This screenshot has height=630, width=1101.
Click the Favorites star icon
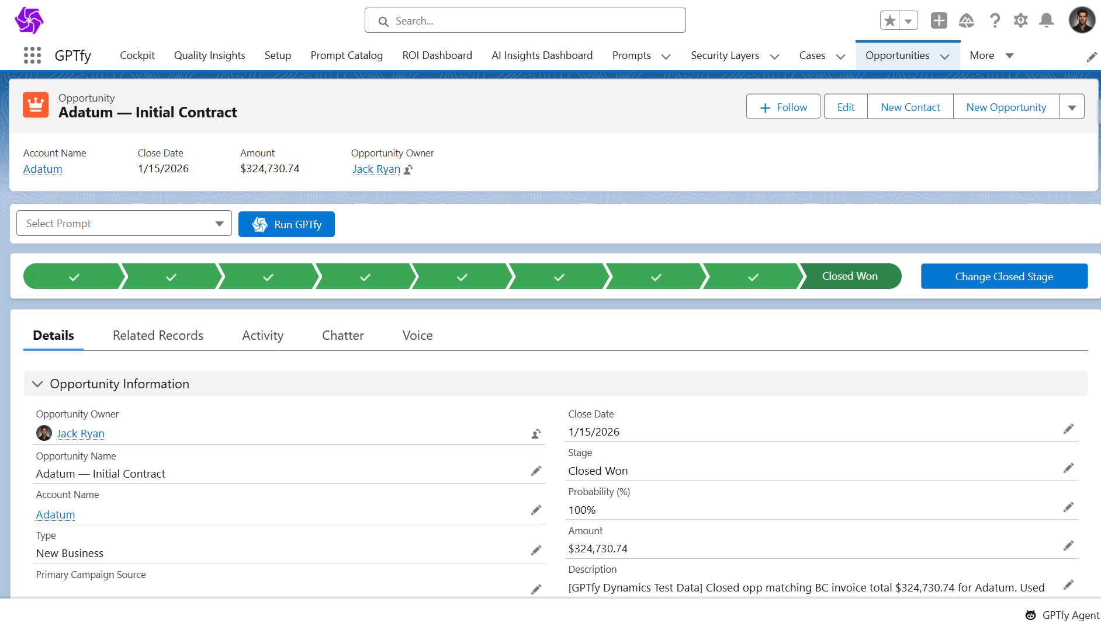[889, 21]
